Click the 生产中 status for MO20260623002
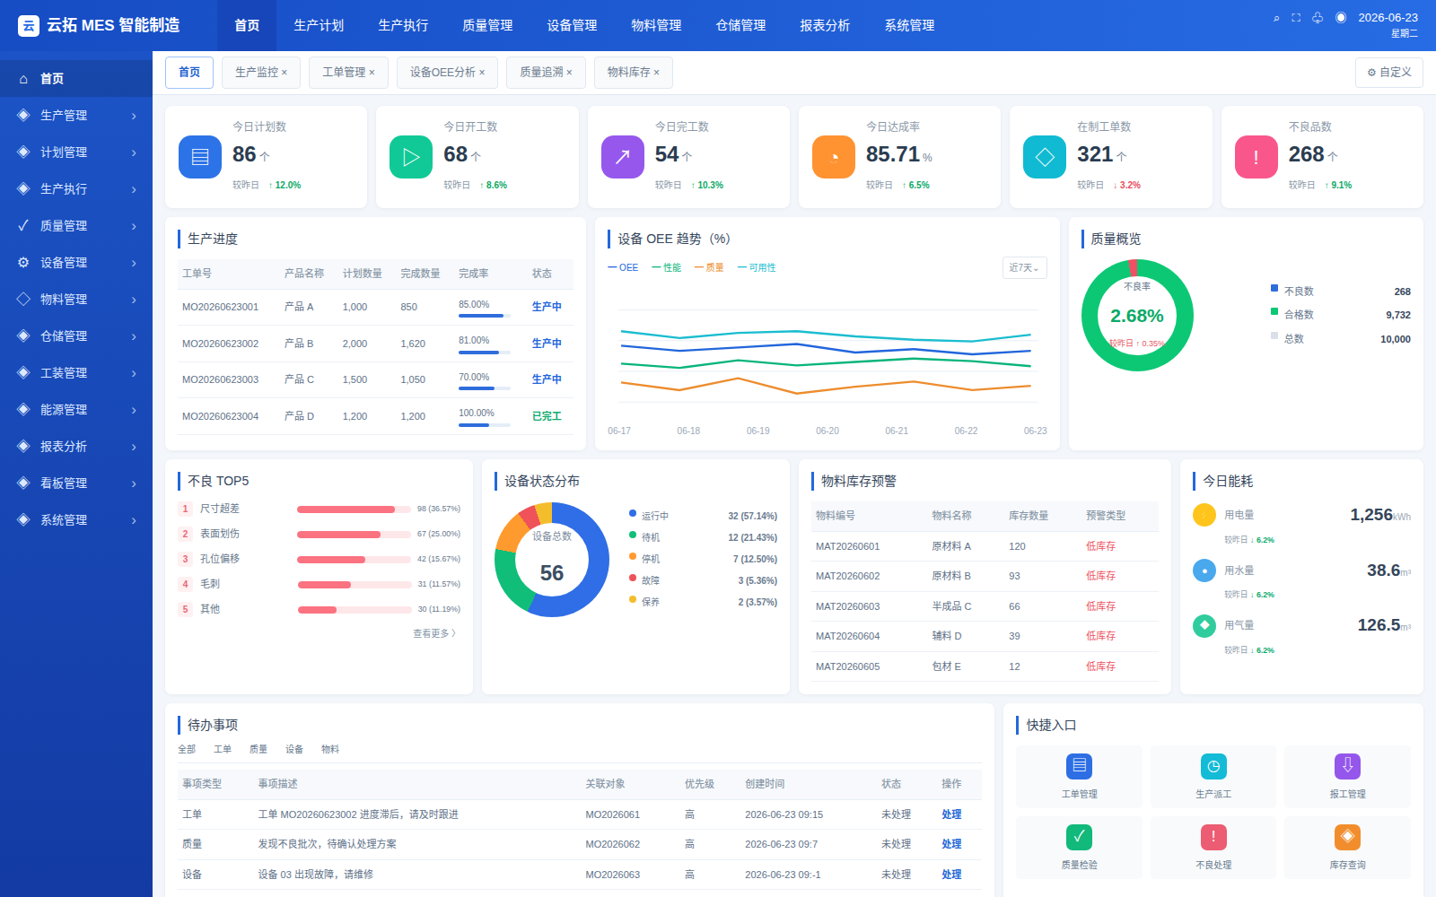Image resolution: width=1436 pixels, height=897 pixels. click(547, 344)
